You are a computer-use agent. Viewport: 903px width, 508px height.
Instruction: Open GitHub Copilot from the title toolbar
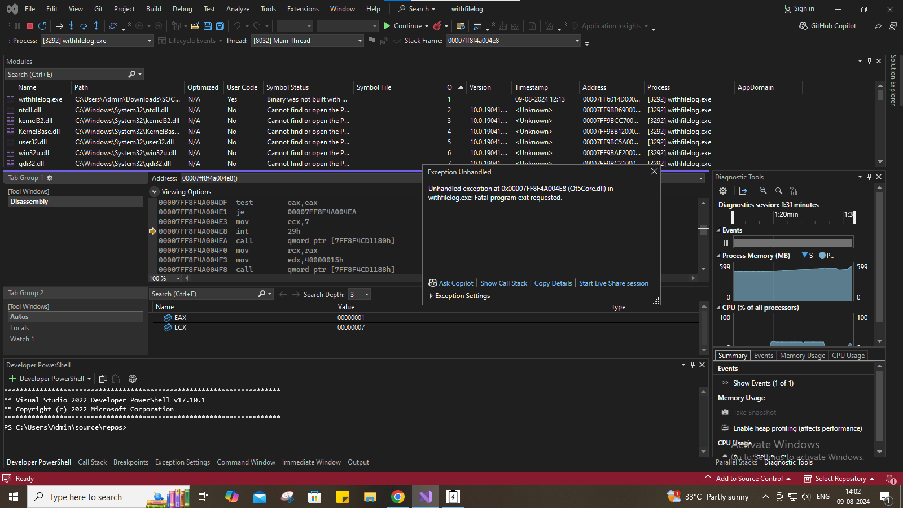[827, 26]
